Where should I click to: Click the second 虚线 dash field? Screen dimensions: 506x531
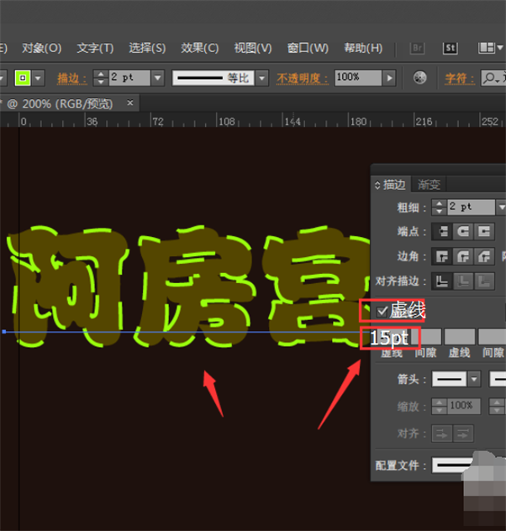coord(460,337)
